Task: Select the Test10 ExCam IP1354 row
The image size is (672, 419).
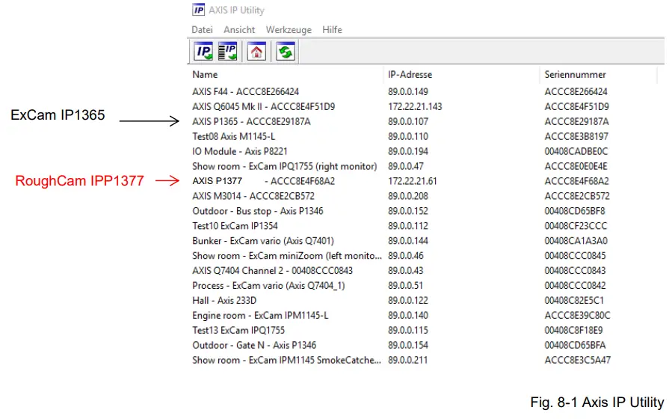Action: click(x=425, y=226)
